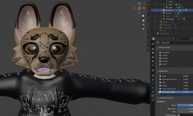
Task: Expand the Hoodie tree item
Action: click(x=161, y=13)
